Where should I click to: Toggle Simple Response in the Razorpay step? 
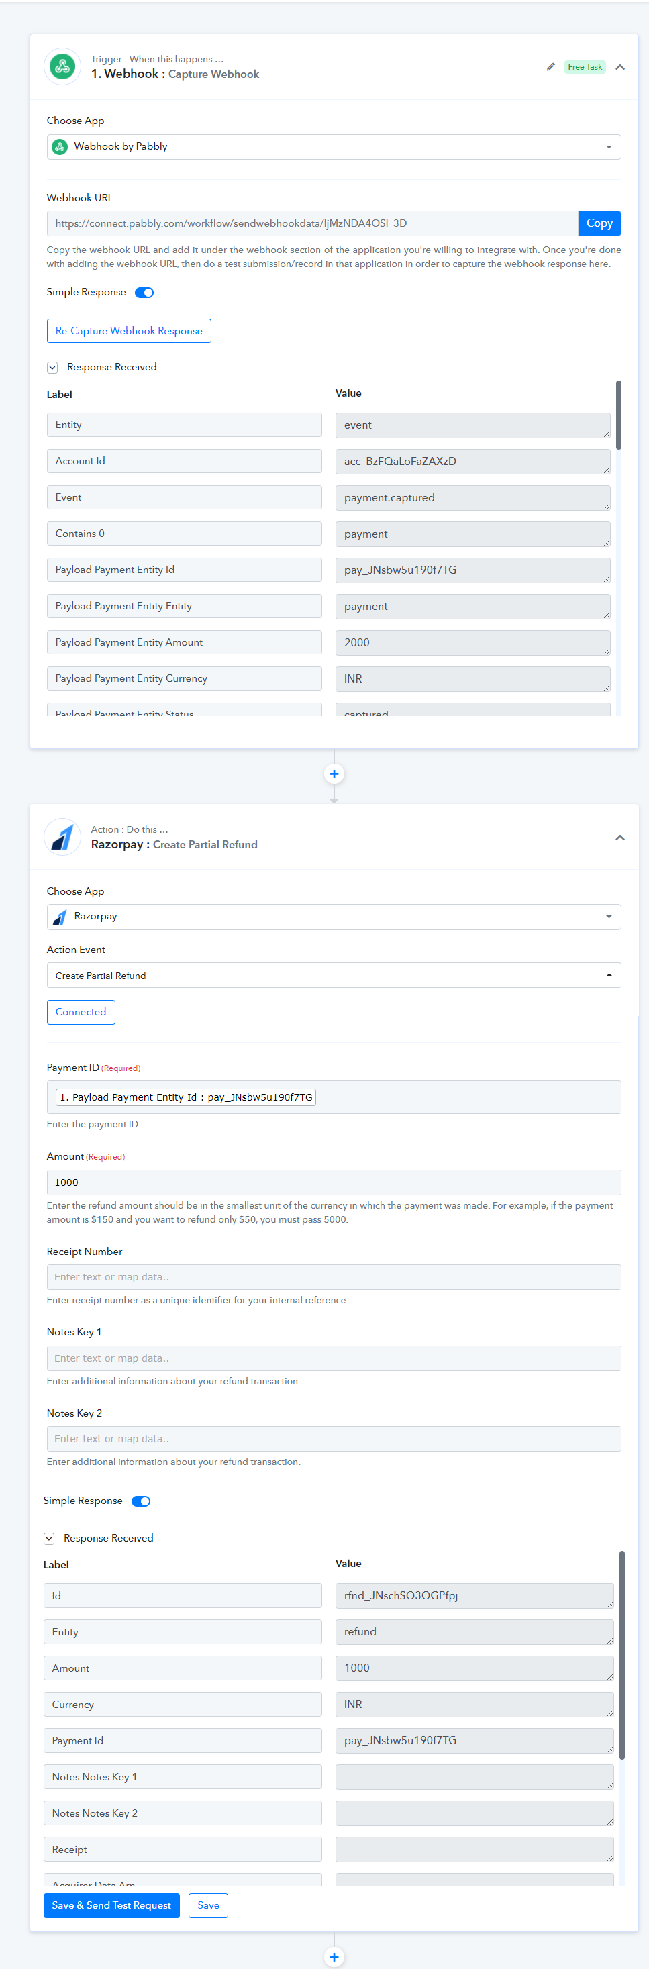tap(141, 1501)
